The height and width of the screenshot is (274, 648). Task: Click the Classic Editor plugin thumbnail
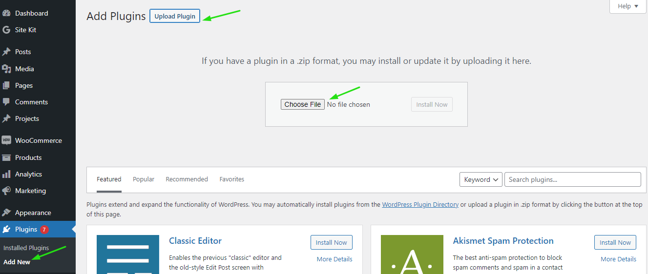click(x=128, y=254)
